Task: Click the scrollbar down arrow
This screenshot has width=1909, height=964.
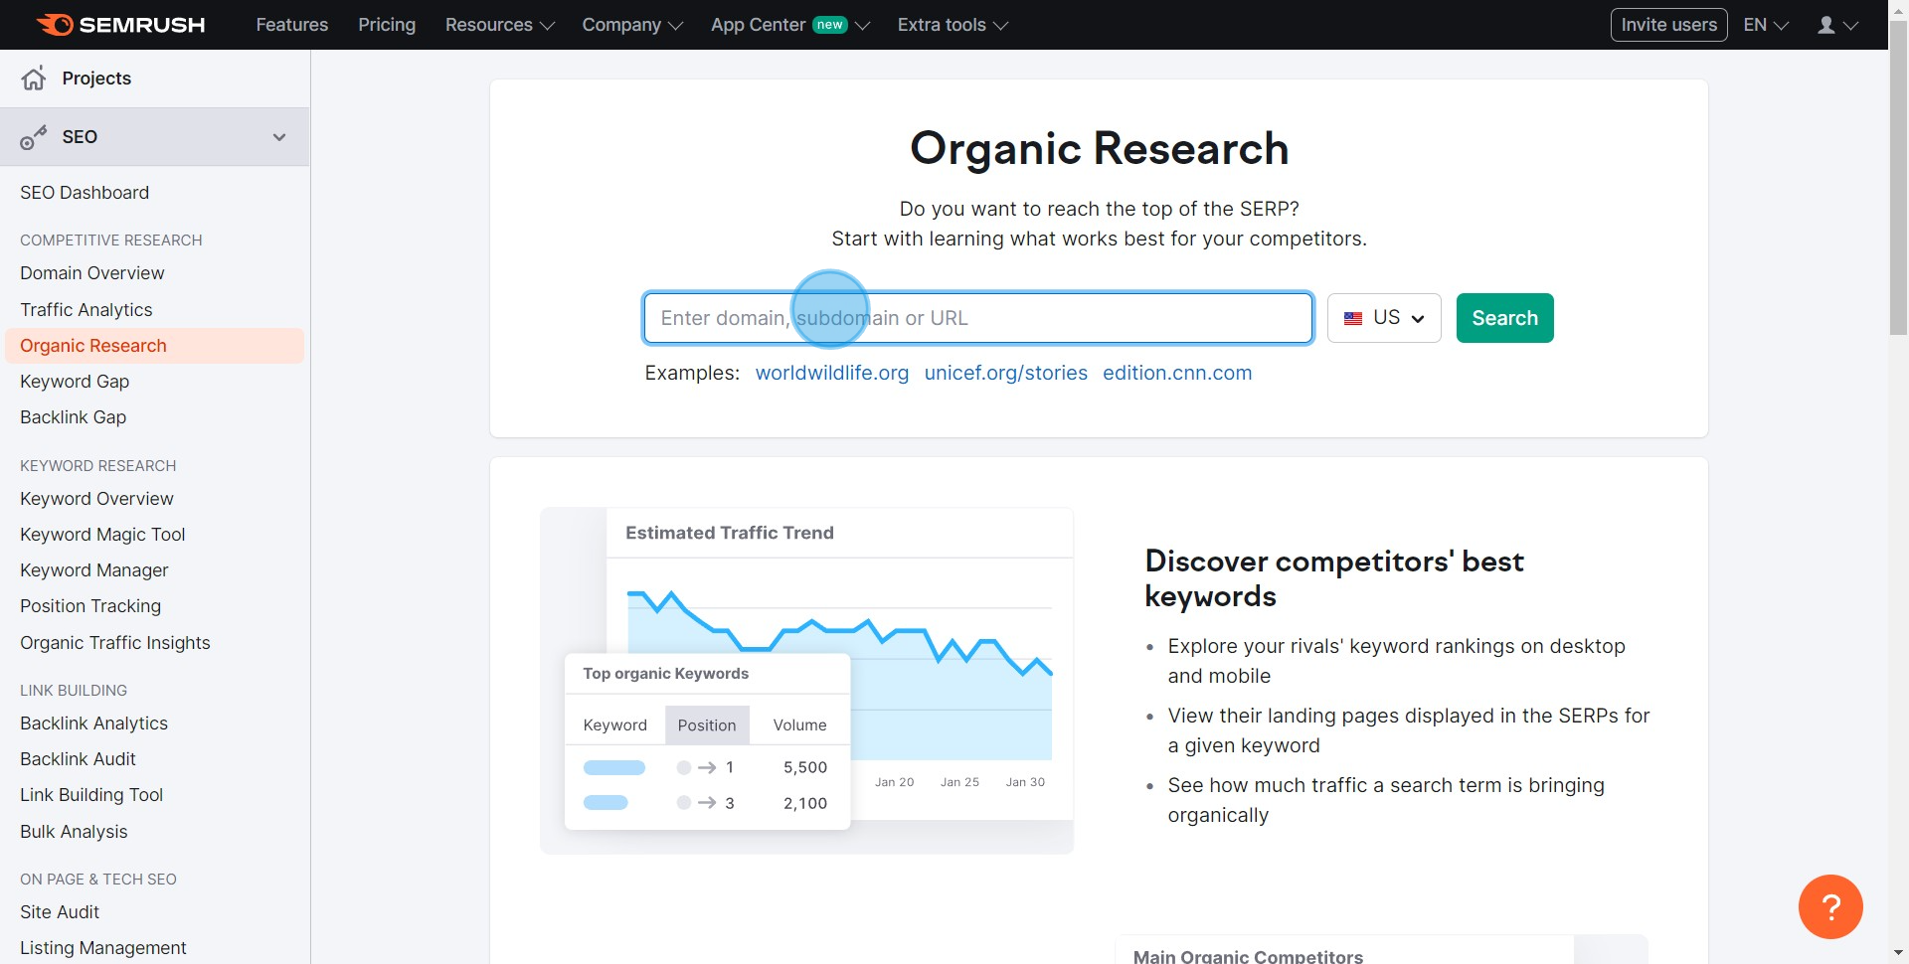Action: click(1898, 953)
